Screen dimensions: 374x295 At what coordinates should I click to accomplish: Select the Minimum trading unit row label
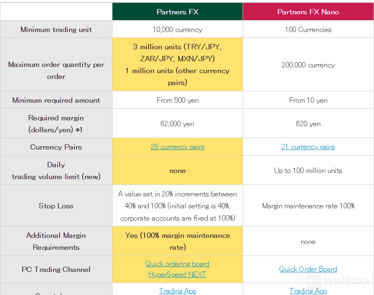click(x=56, y=29)
